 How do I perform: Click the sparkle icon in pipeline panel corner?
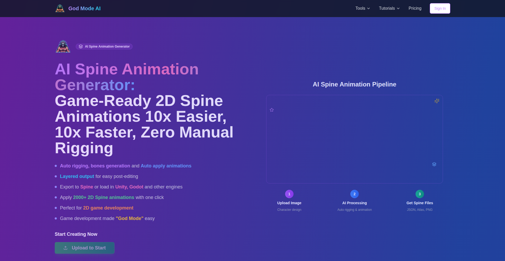tap(437, 101)
